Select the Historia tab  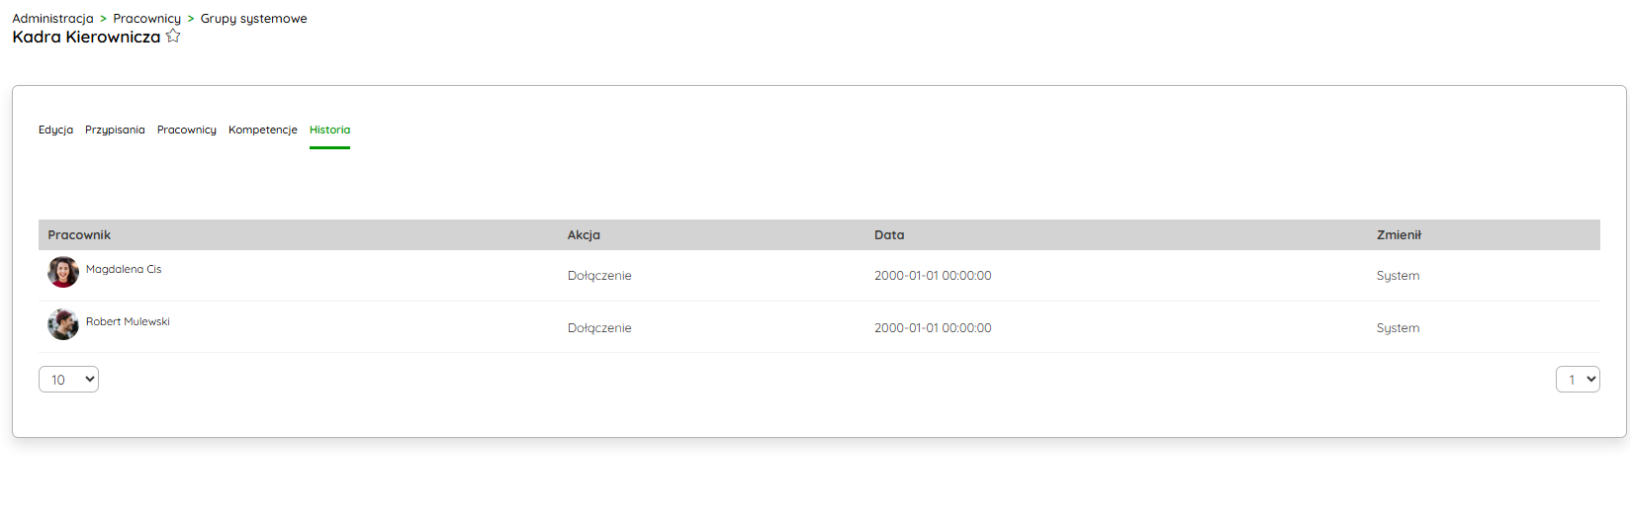coord(329,130)
